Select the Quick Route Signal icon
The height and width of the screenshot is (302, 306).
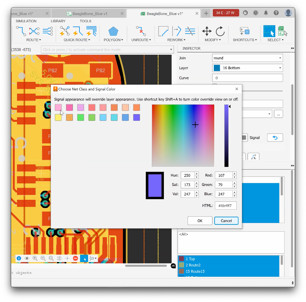pyautogui.click(x=78, y=31)
